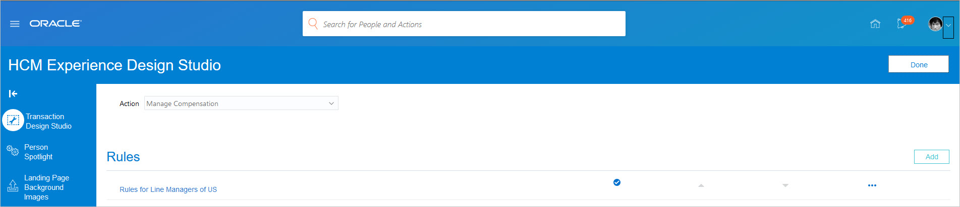Collapse the left side navigation panel
This screenshot has width=960, height=207.
pyautogui.click(x=13, y=93)
